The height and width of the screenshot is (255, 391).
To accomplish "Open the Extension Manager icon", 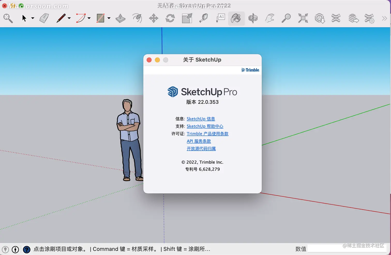I will pyautogui.click(x=369, y=18).
